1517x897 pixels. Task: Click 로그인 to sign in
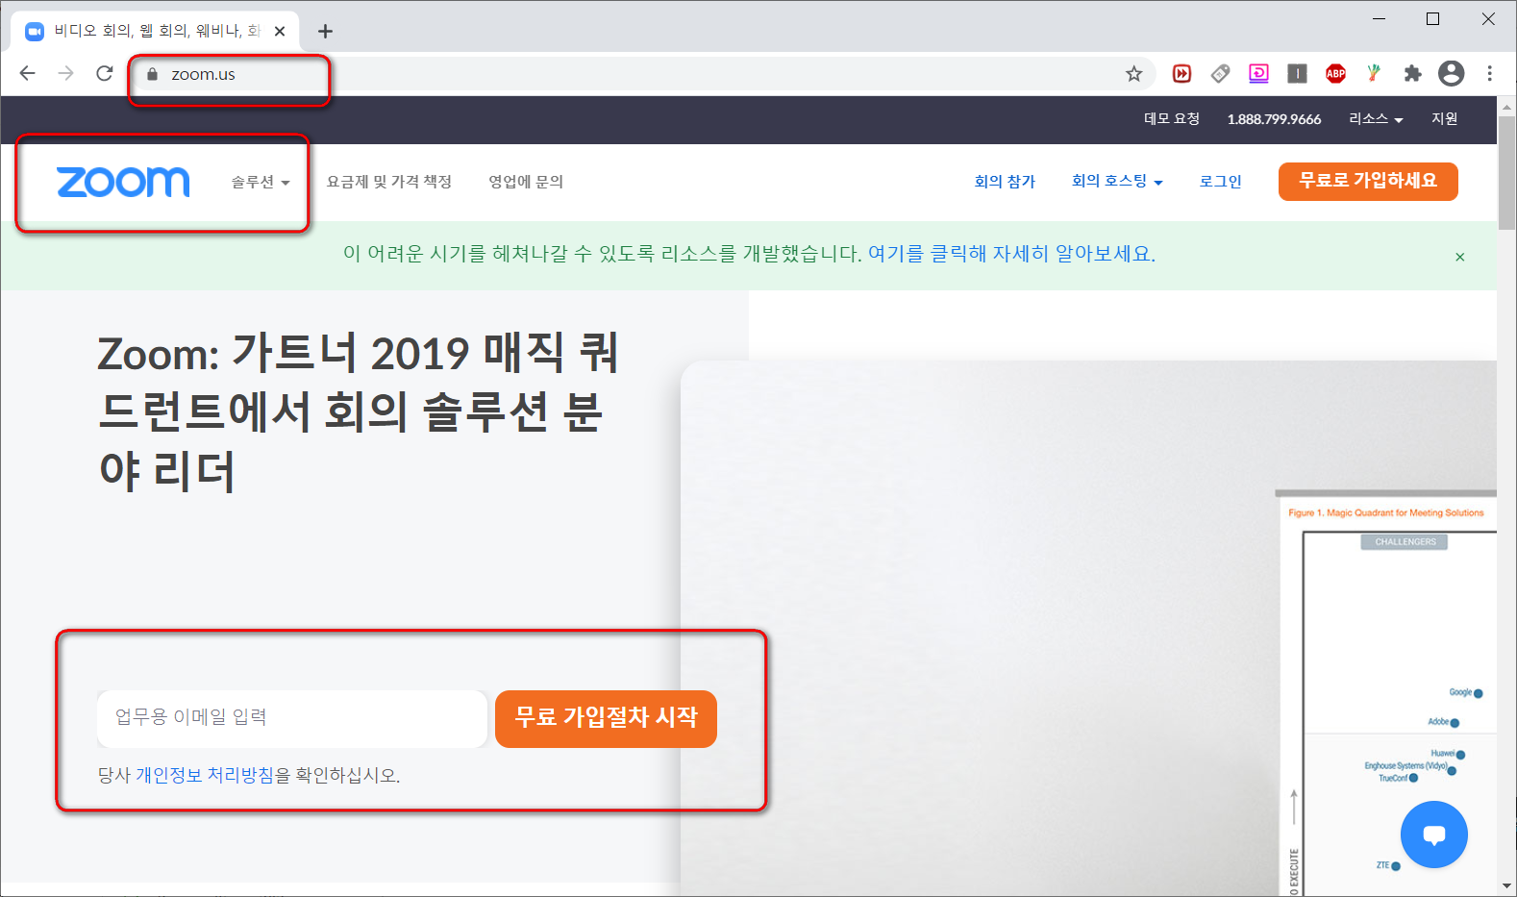pyautogui.click(x=1221, y=181)
